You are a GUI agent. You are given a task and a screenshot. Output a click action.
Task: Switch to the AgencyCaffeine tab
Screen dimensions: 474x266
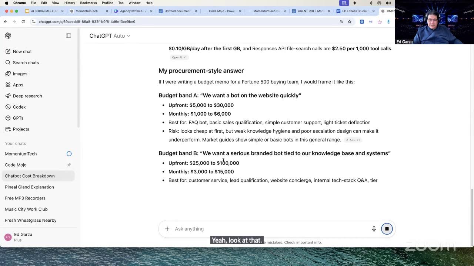133,11
